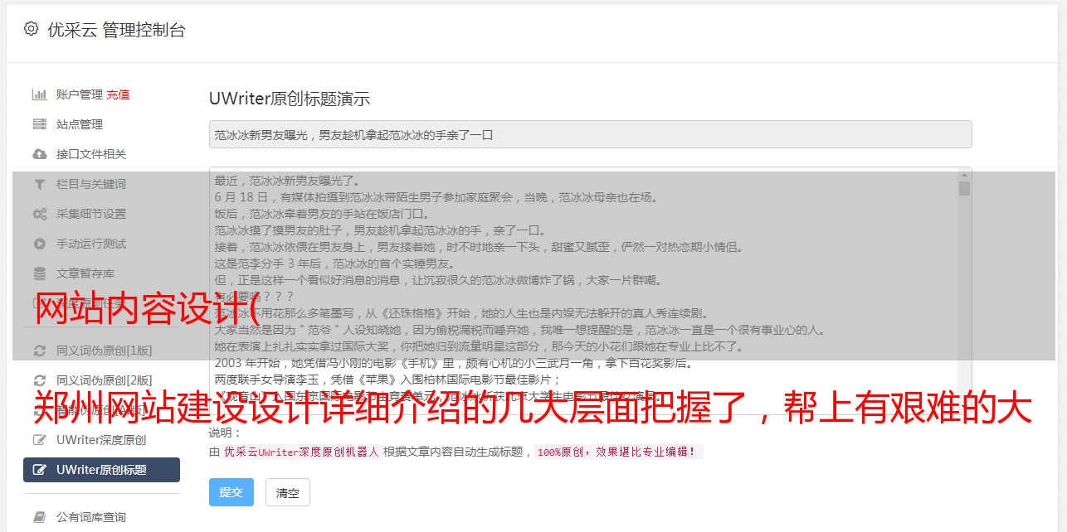Select UWriter原创标题 in the sidebar
The width and height of the screenshot is (1067, 532).
tap(101, 470)
